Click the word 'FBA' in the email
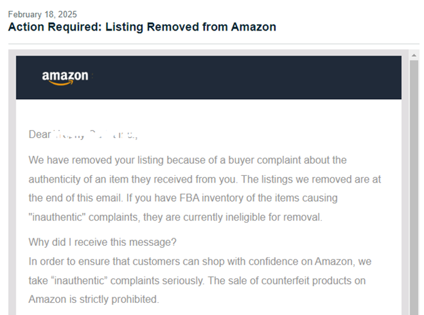 (x=190, y=198)
